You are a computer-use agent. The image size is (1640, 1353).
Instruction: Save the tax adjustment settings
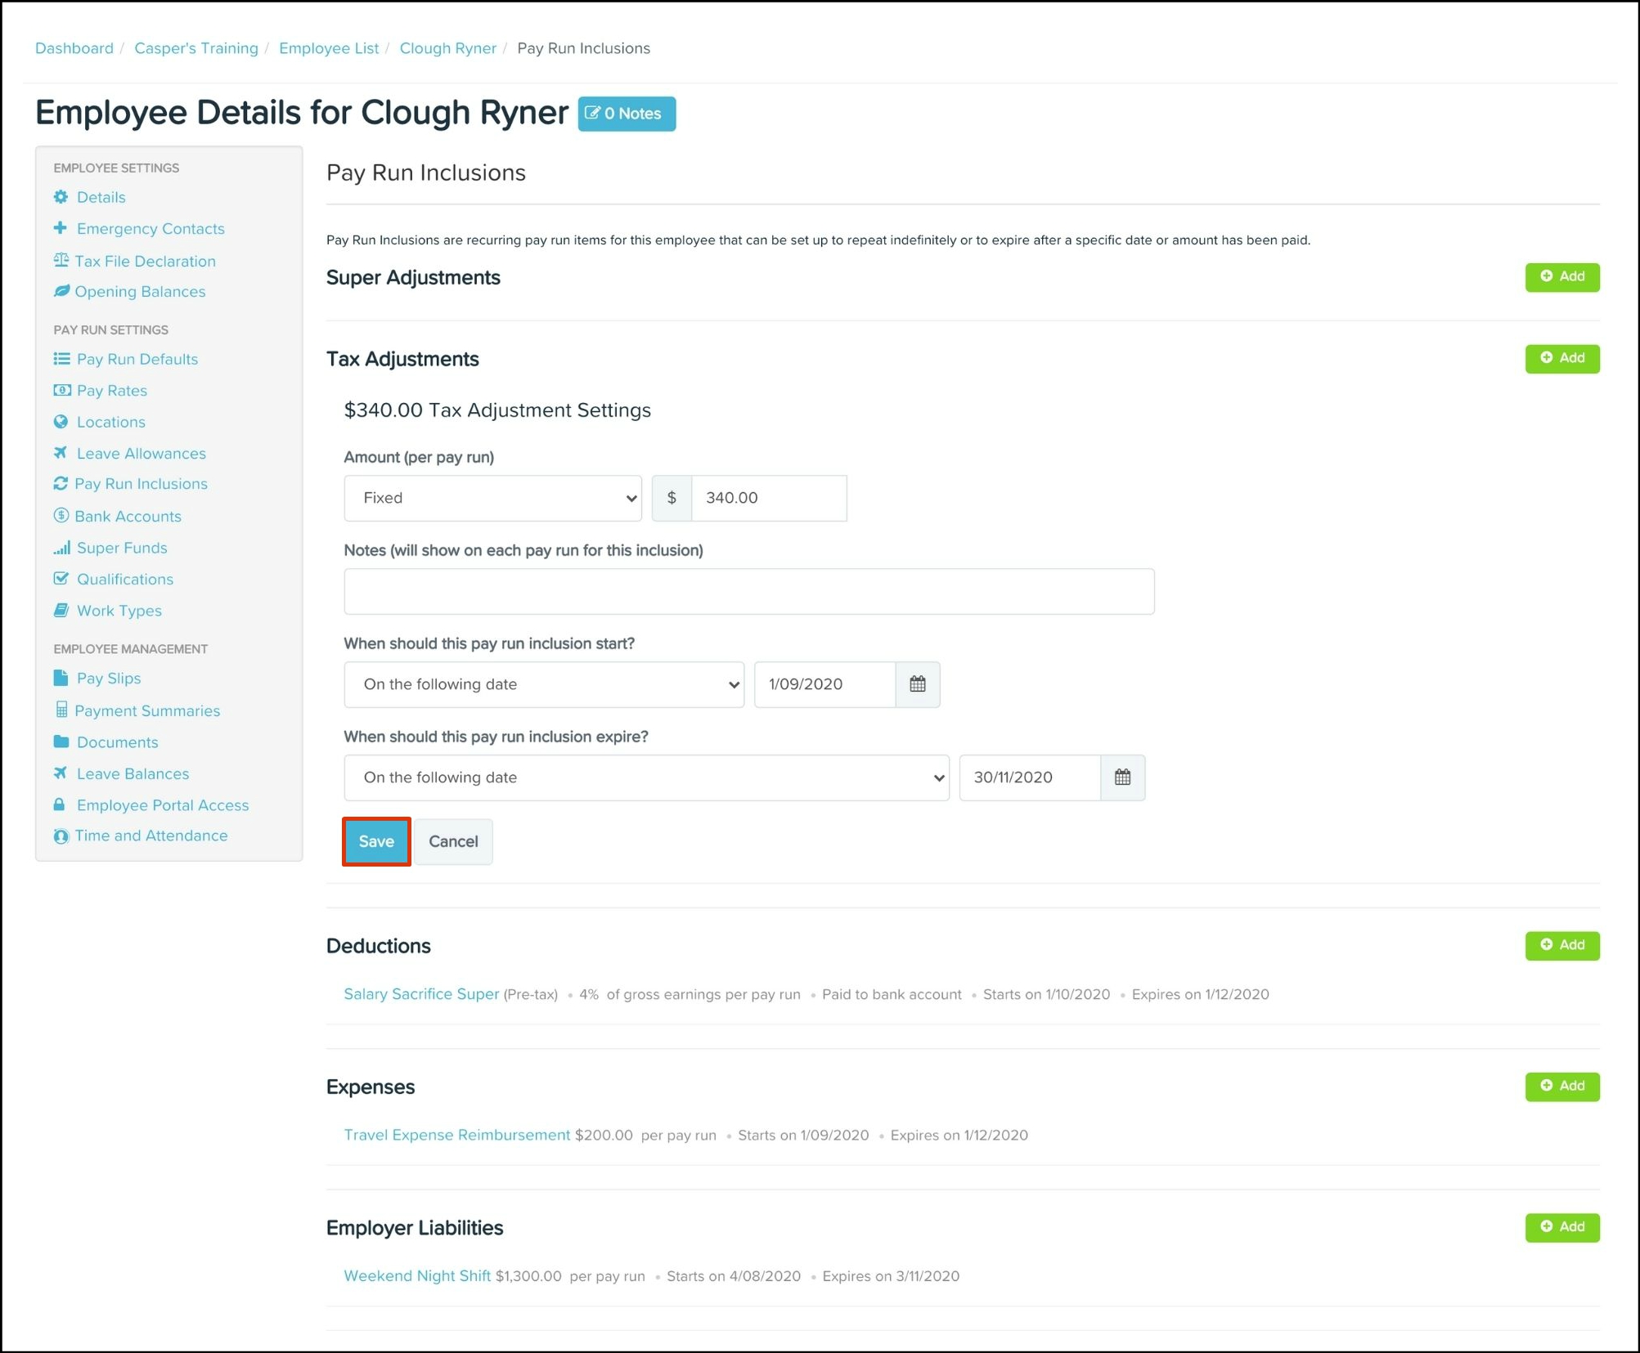(x=376, y=841)
